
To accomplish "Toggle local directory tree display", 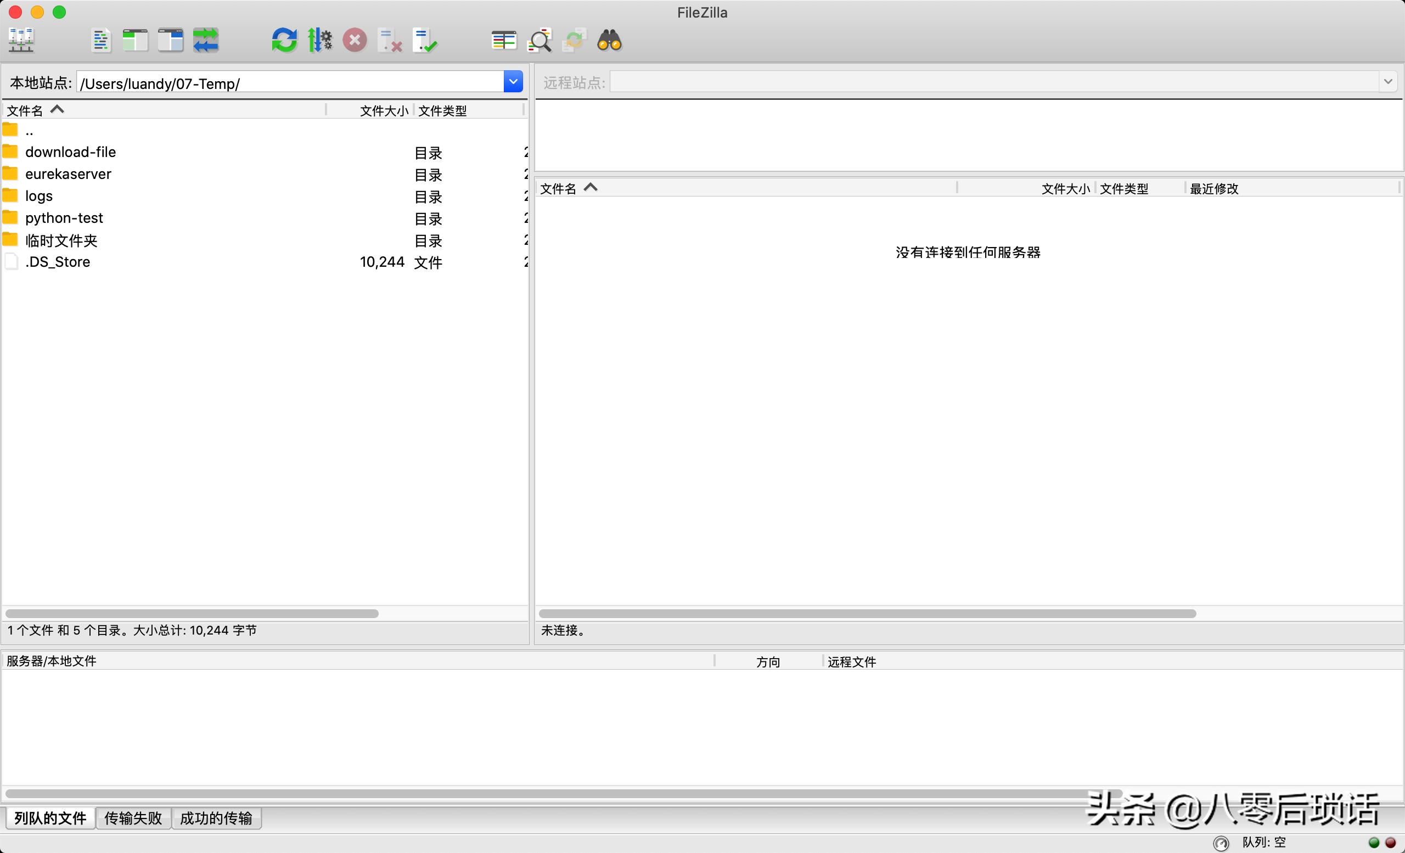I will pyautogui.click(x=136, y=41).
